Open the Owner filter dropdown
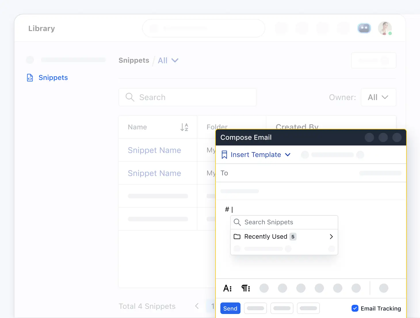420x318 pixels. click(378, 97)
